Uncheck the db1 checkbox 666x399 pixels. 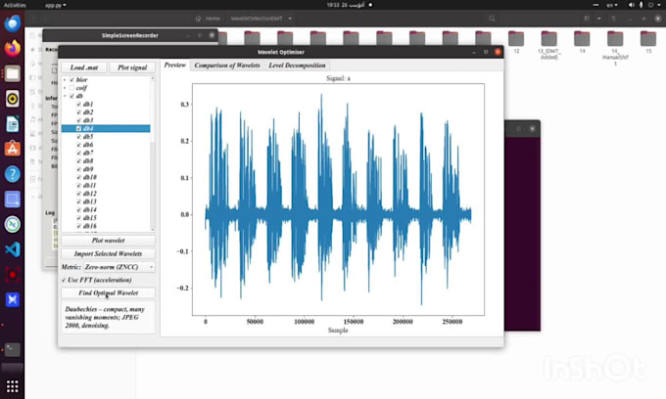pos(78,105)
